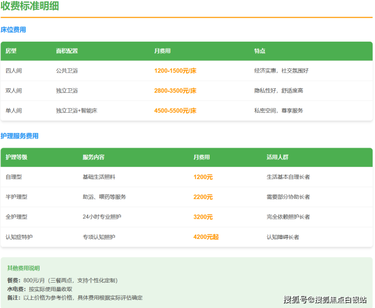
Task: Select the 床位费用 section heading
Action: pos(13,30)
